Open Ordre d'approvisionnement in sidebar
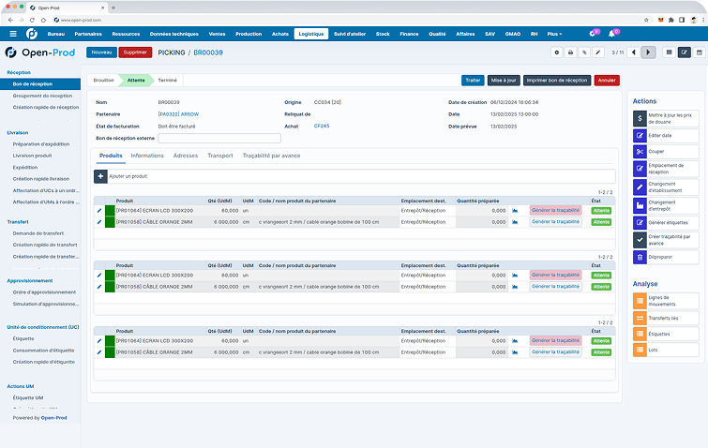The image size is (708, 448). click(x=44, y=292)
